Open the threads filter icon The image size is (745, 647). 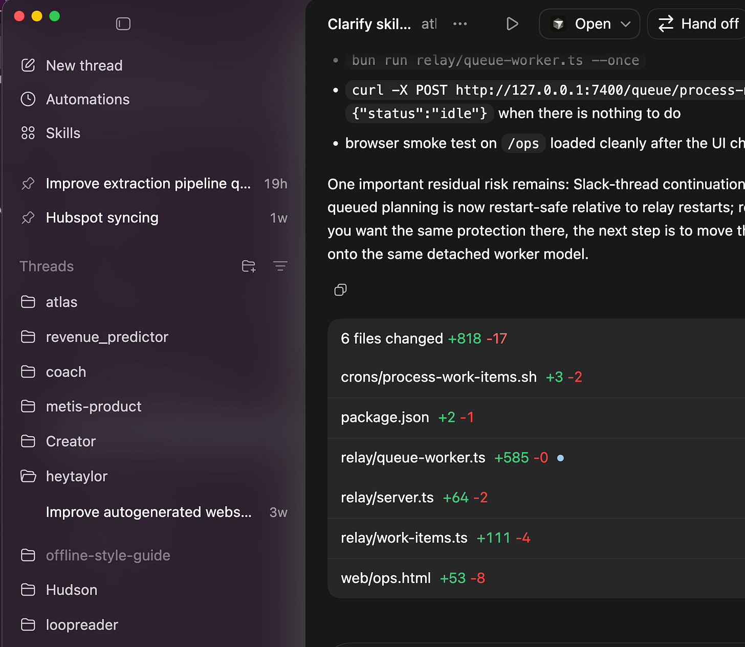(x=280, y=266)
